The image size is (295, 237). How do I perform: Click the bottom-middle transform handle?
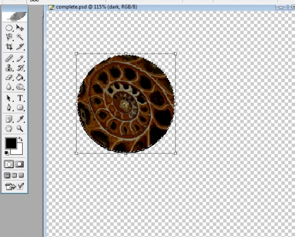[126, 153]
